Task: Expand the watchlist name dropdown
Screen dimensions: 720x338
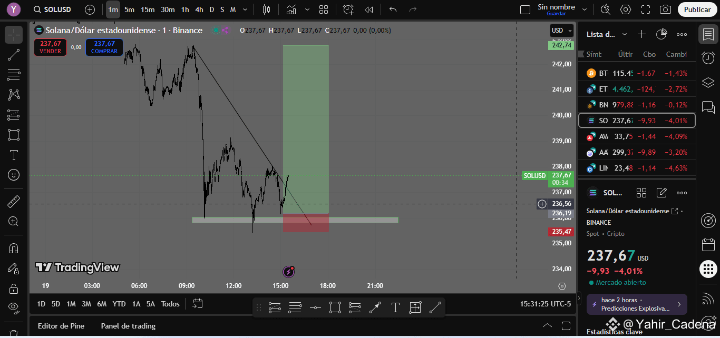Action: click(x=625, y=34)
